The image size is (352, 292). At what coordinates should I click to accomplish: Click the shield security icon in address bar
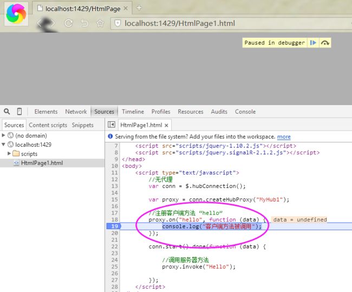point(118,23)
